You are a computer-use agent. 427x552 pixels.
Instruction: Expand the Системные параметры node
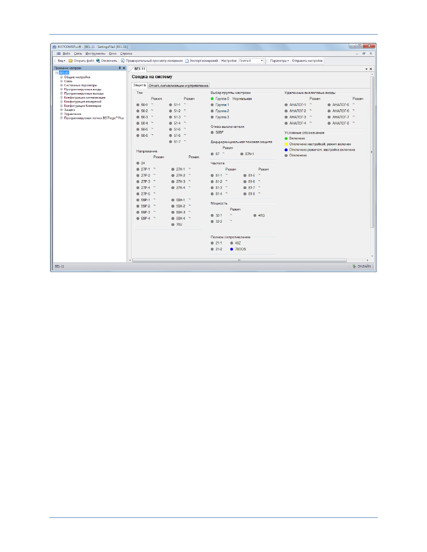pyautogui.click(x=61, y=85)
